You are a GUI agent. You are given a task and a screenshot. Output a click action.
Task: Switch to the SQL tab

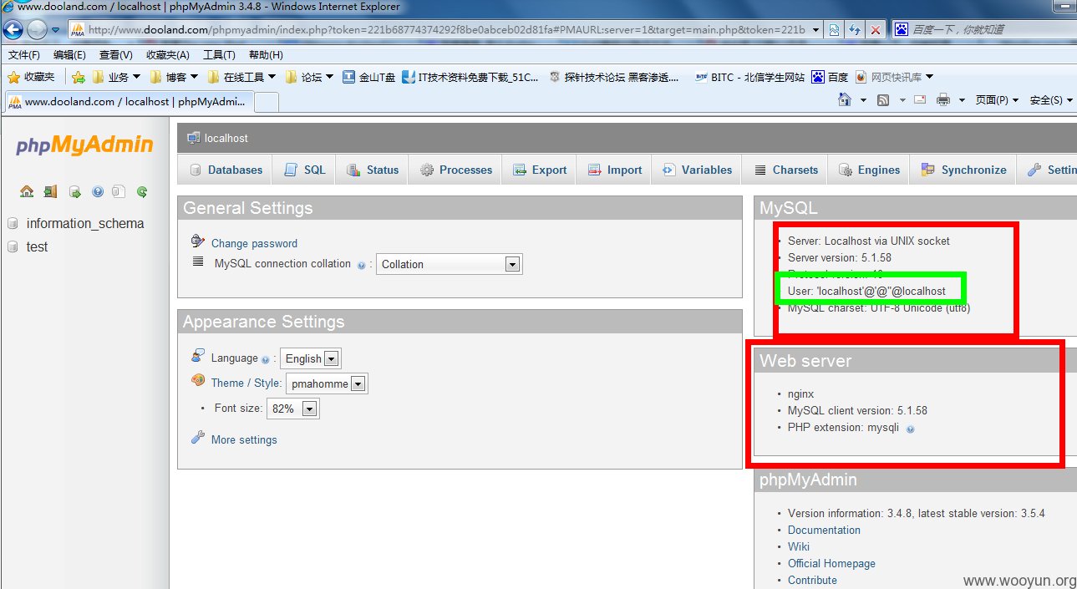coord(304,170)
